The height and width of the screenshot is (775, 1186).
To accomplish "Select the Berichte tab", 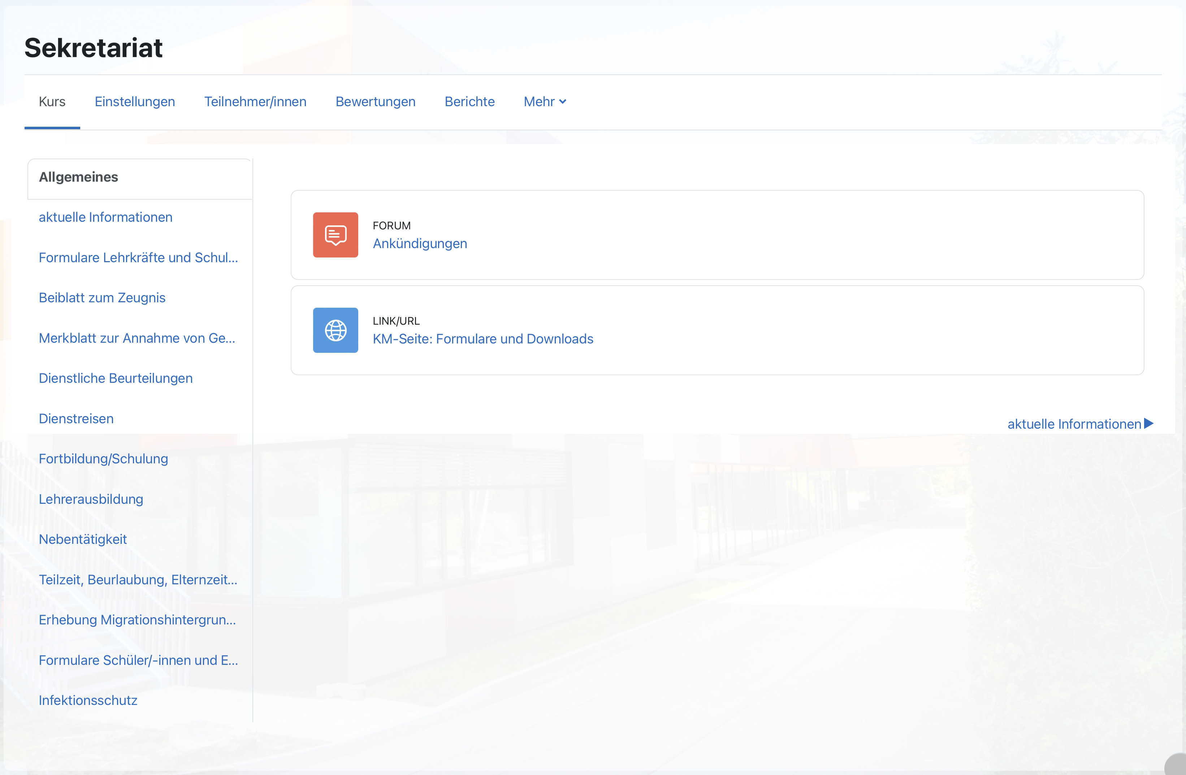I will [x=469, y=101].
